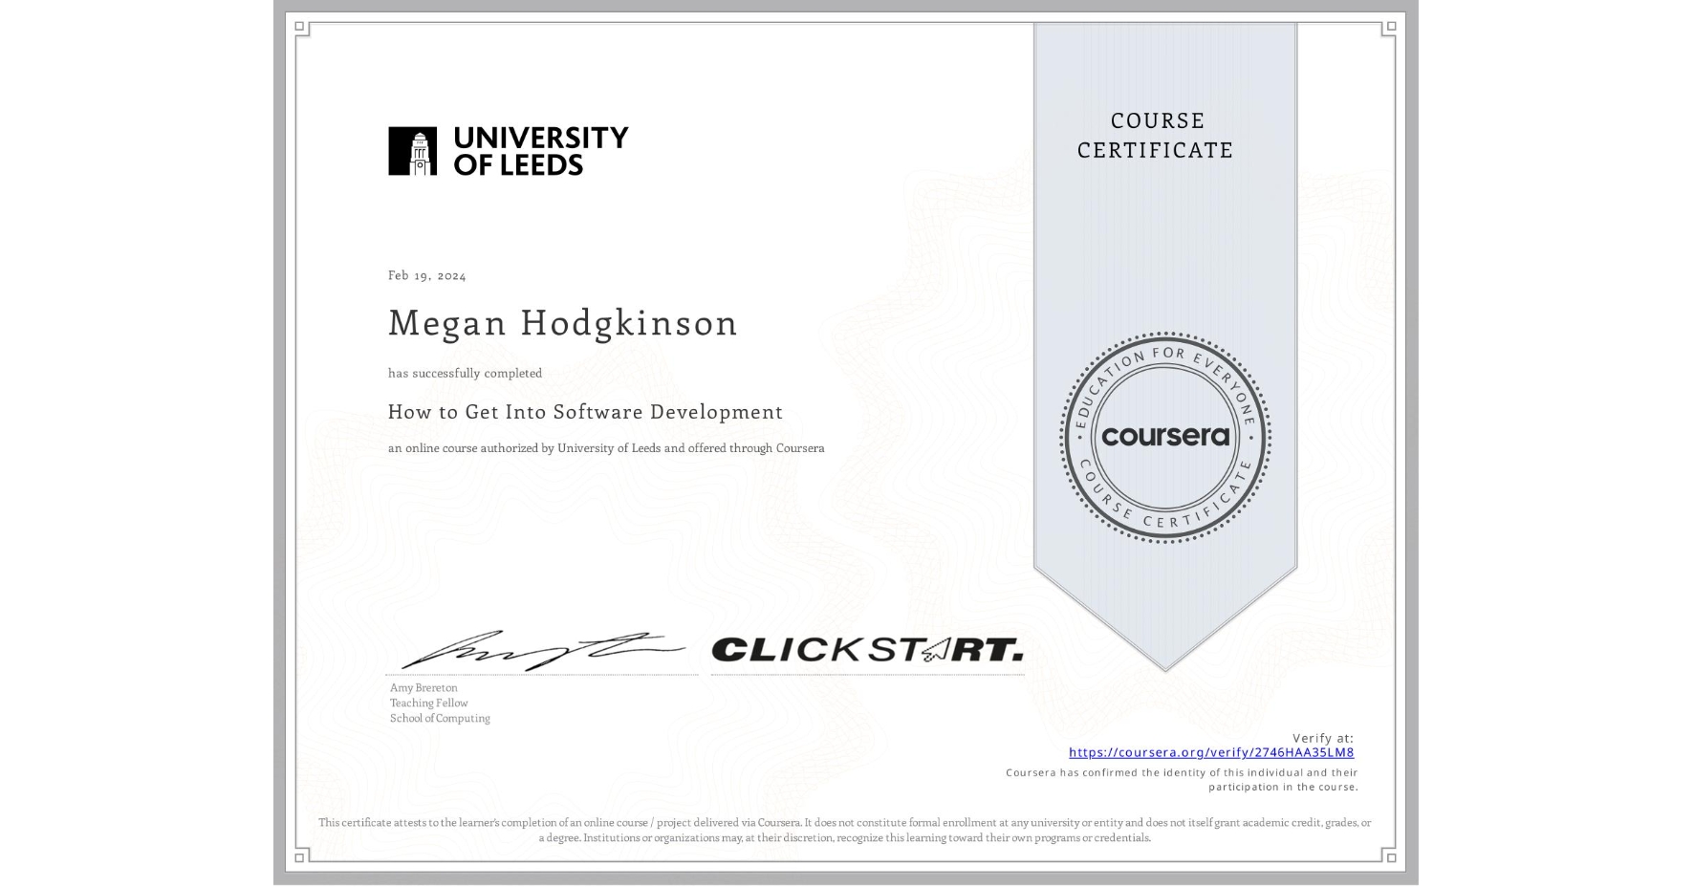Image resolution: width=1694 pixels, height=887 pixels.
Task: Select the name Megan Hodgkinson
Action: click(x=563, y=322)
